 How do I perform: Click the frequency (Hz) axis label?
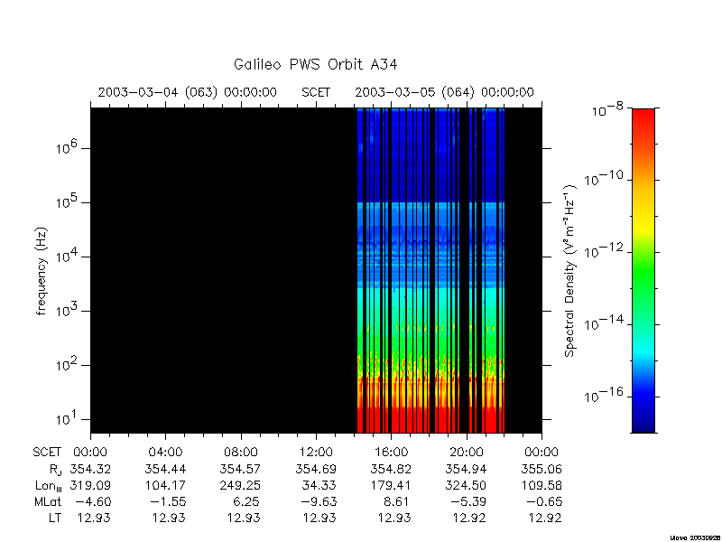[42, 271]
